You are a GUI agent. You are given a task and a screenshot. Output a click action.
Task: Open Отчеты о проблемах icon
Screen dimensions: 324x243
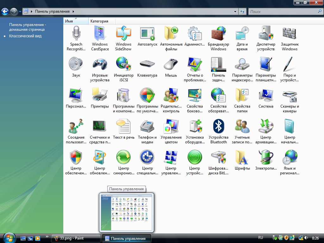coord(195,64)
